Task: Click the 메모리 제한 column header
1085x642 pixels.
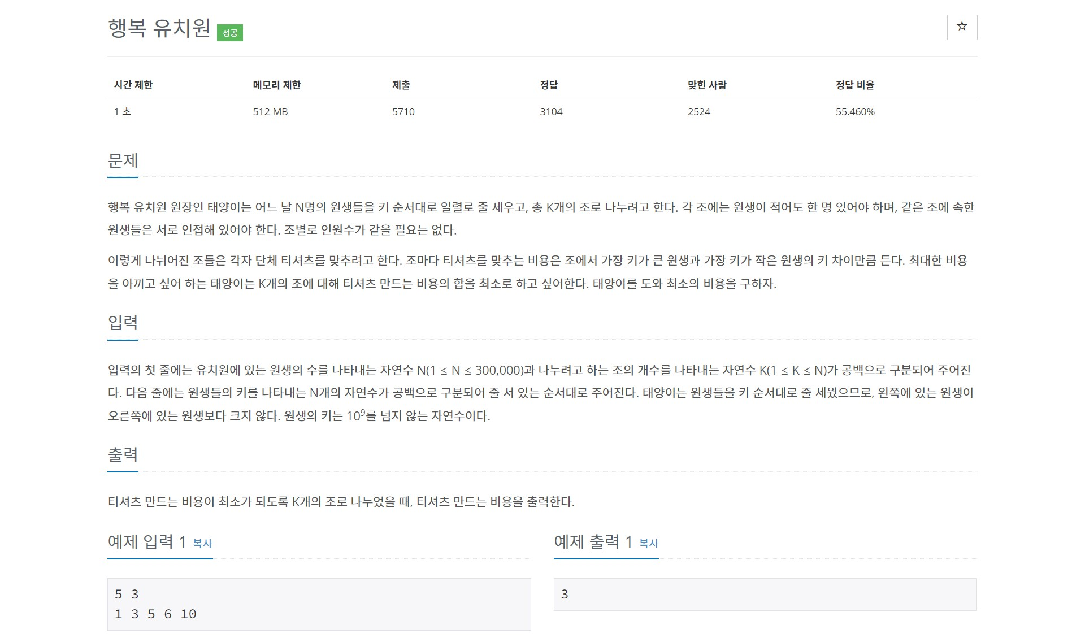Action: (x=276, y=85)
